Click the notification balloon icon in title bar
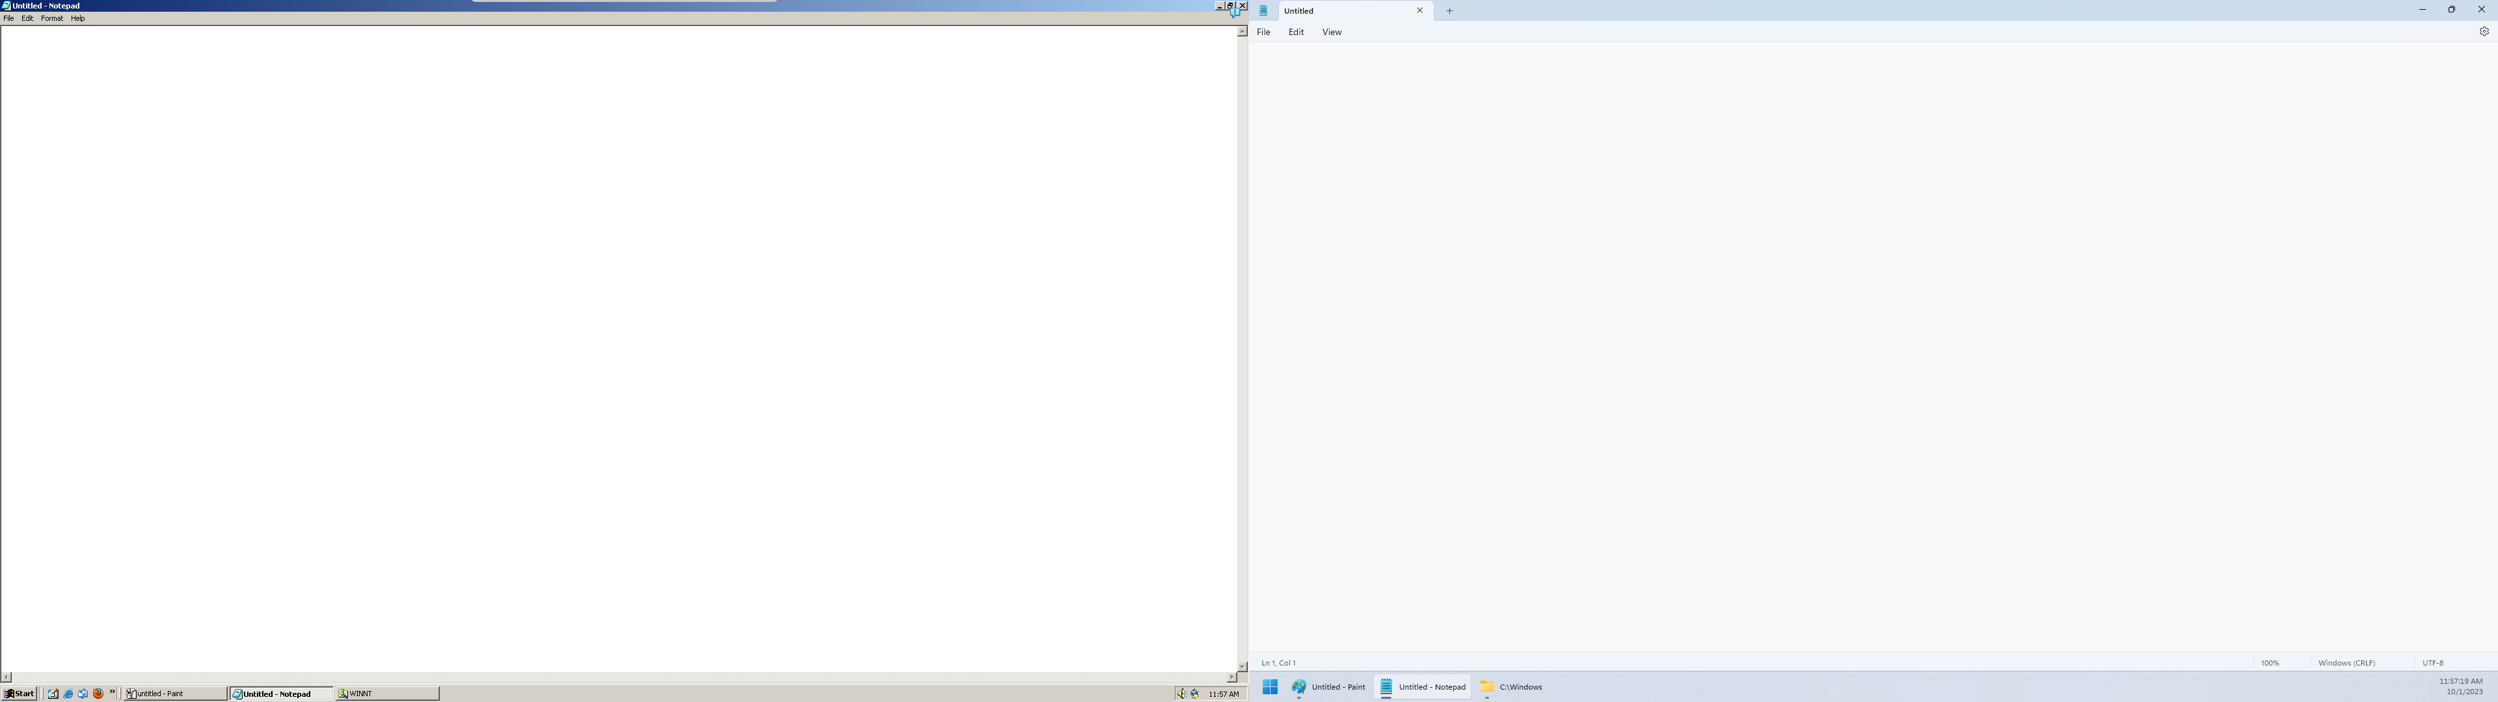This screenshot has height=702, width=2498. [1235, 12]
